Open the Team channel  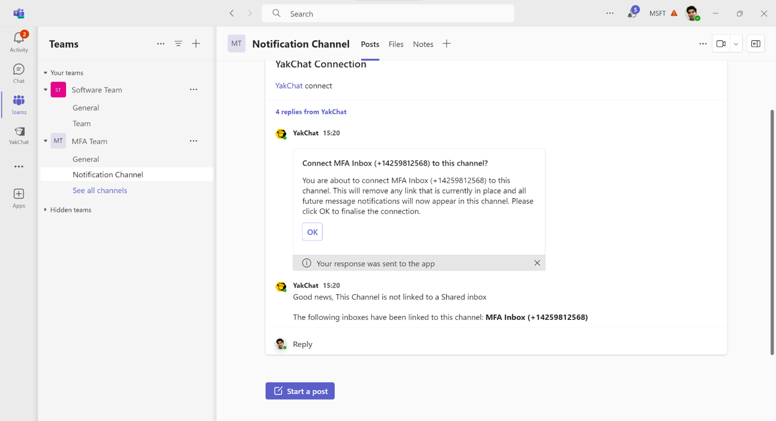(81, 124)
